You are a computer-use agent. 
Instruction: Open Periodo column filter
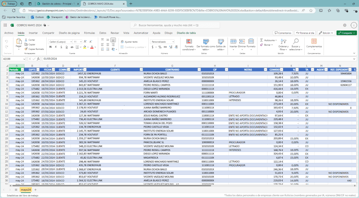22,70
